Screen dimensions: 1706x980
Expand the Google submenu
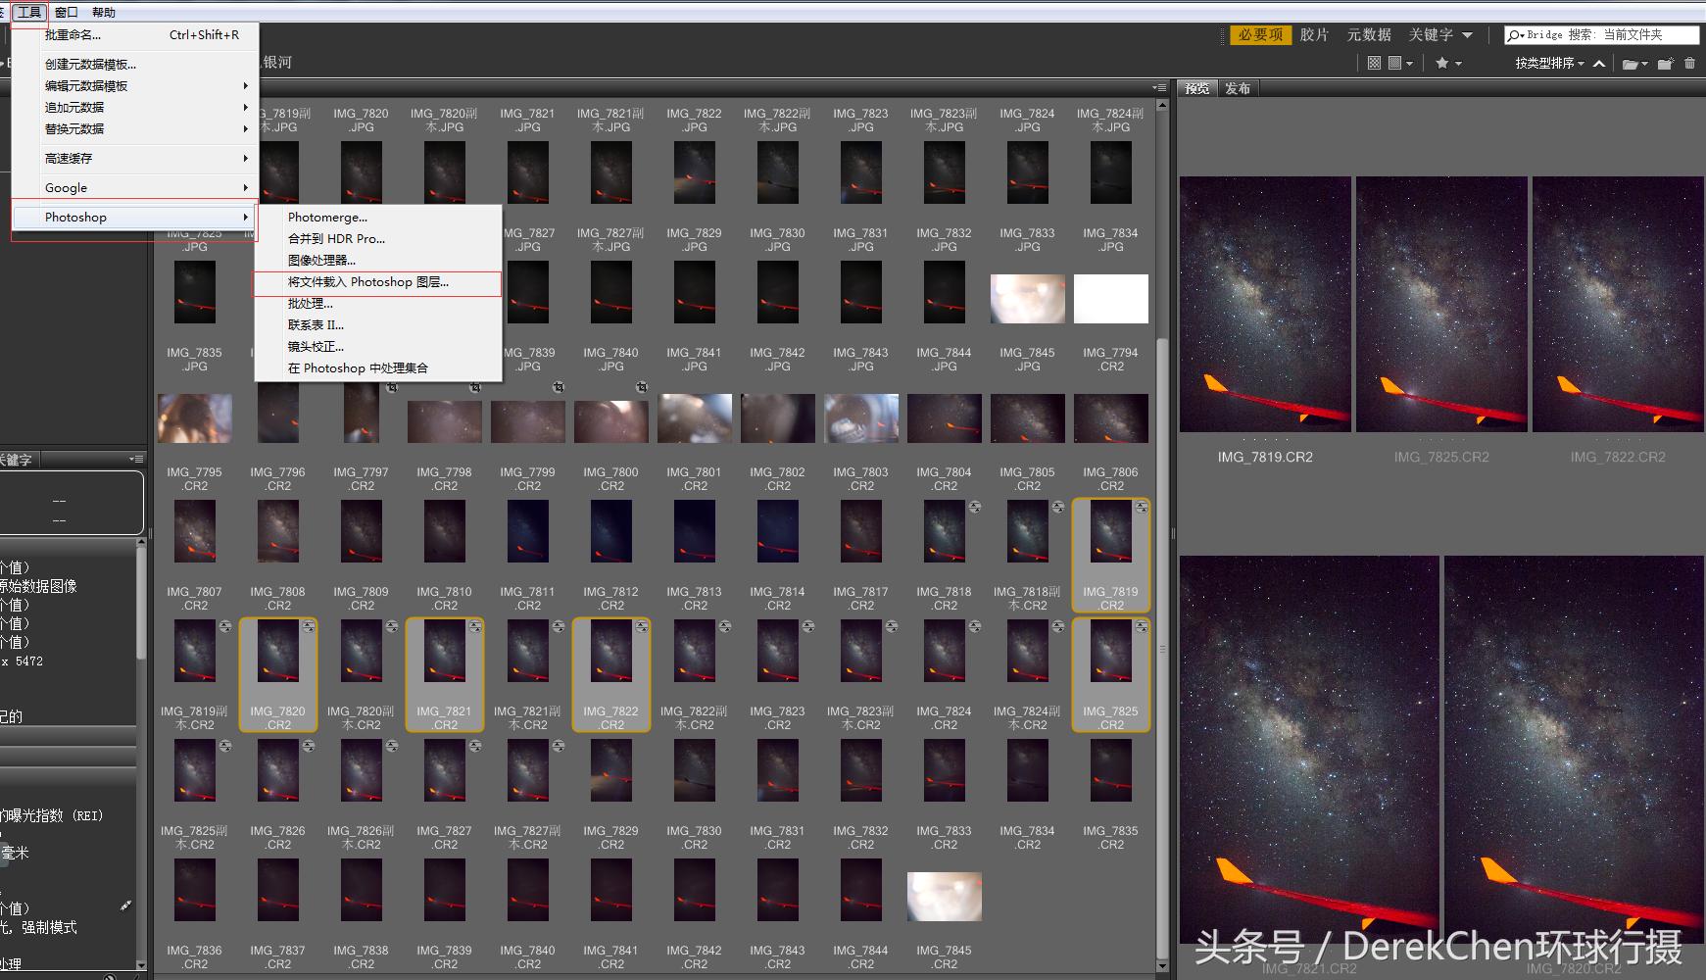click(135, 188)
